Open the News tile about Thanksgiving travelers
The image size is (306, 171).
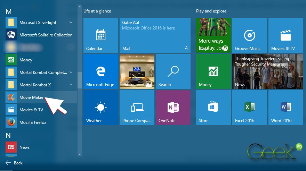[268, 71]
